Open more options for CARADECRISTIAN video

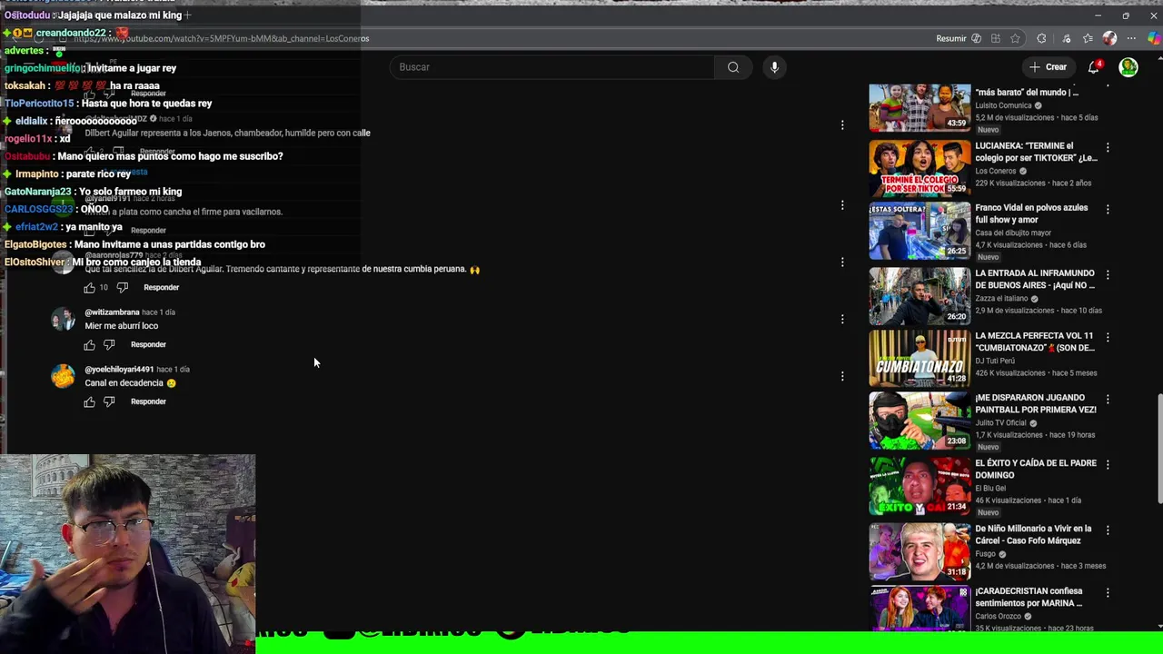point(1108,592)
